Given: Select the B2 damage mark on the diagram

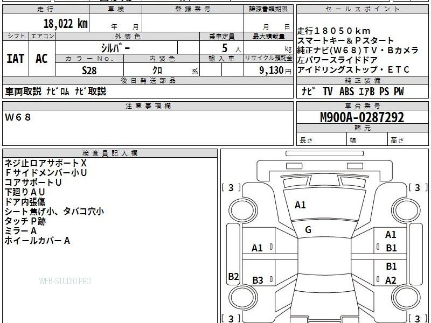Looking at the screenshot, I should pos(233,276).
